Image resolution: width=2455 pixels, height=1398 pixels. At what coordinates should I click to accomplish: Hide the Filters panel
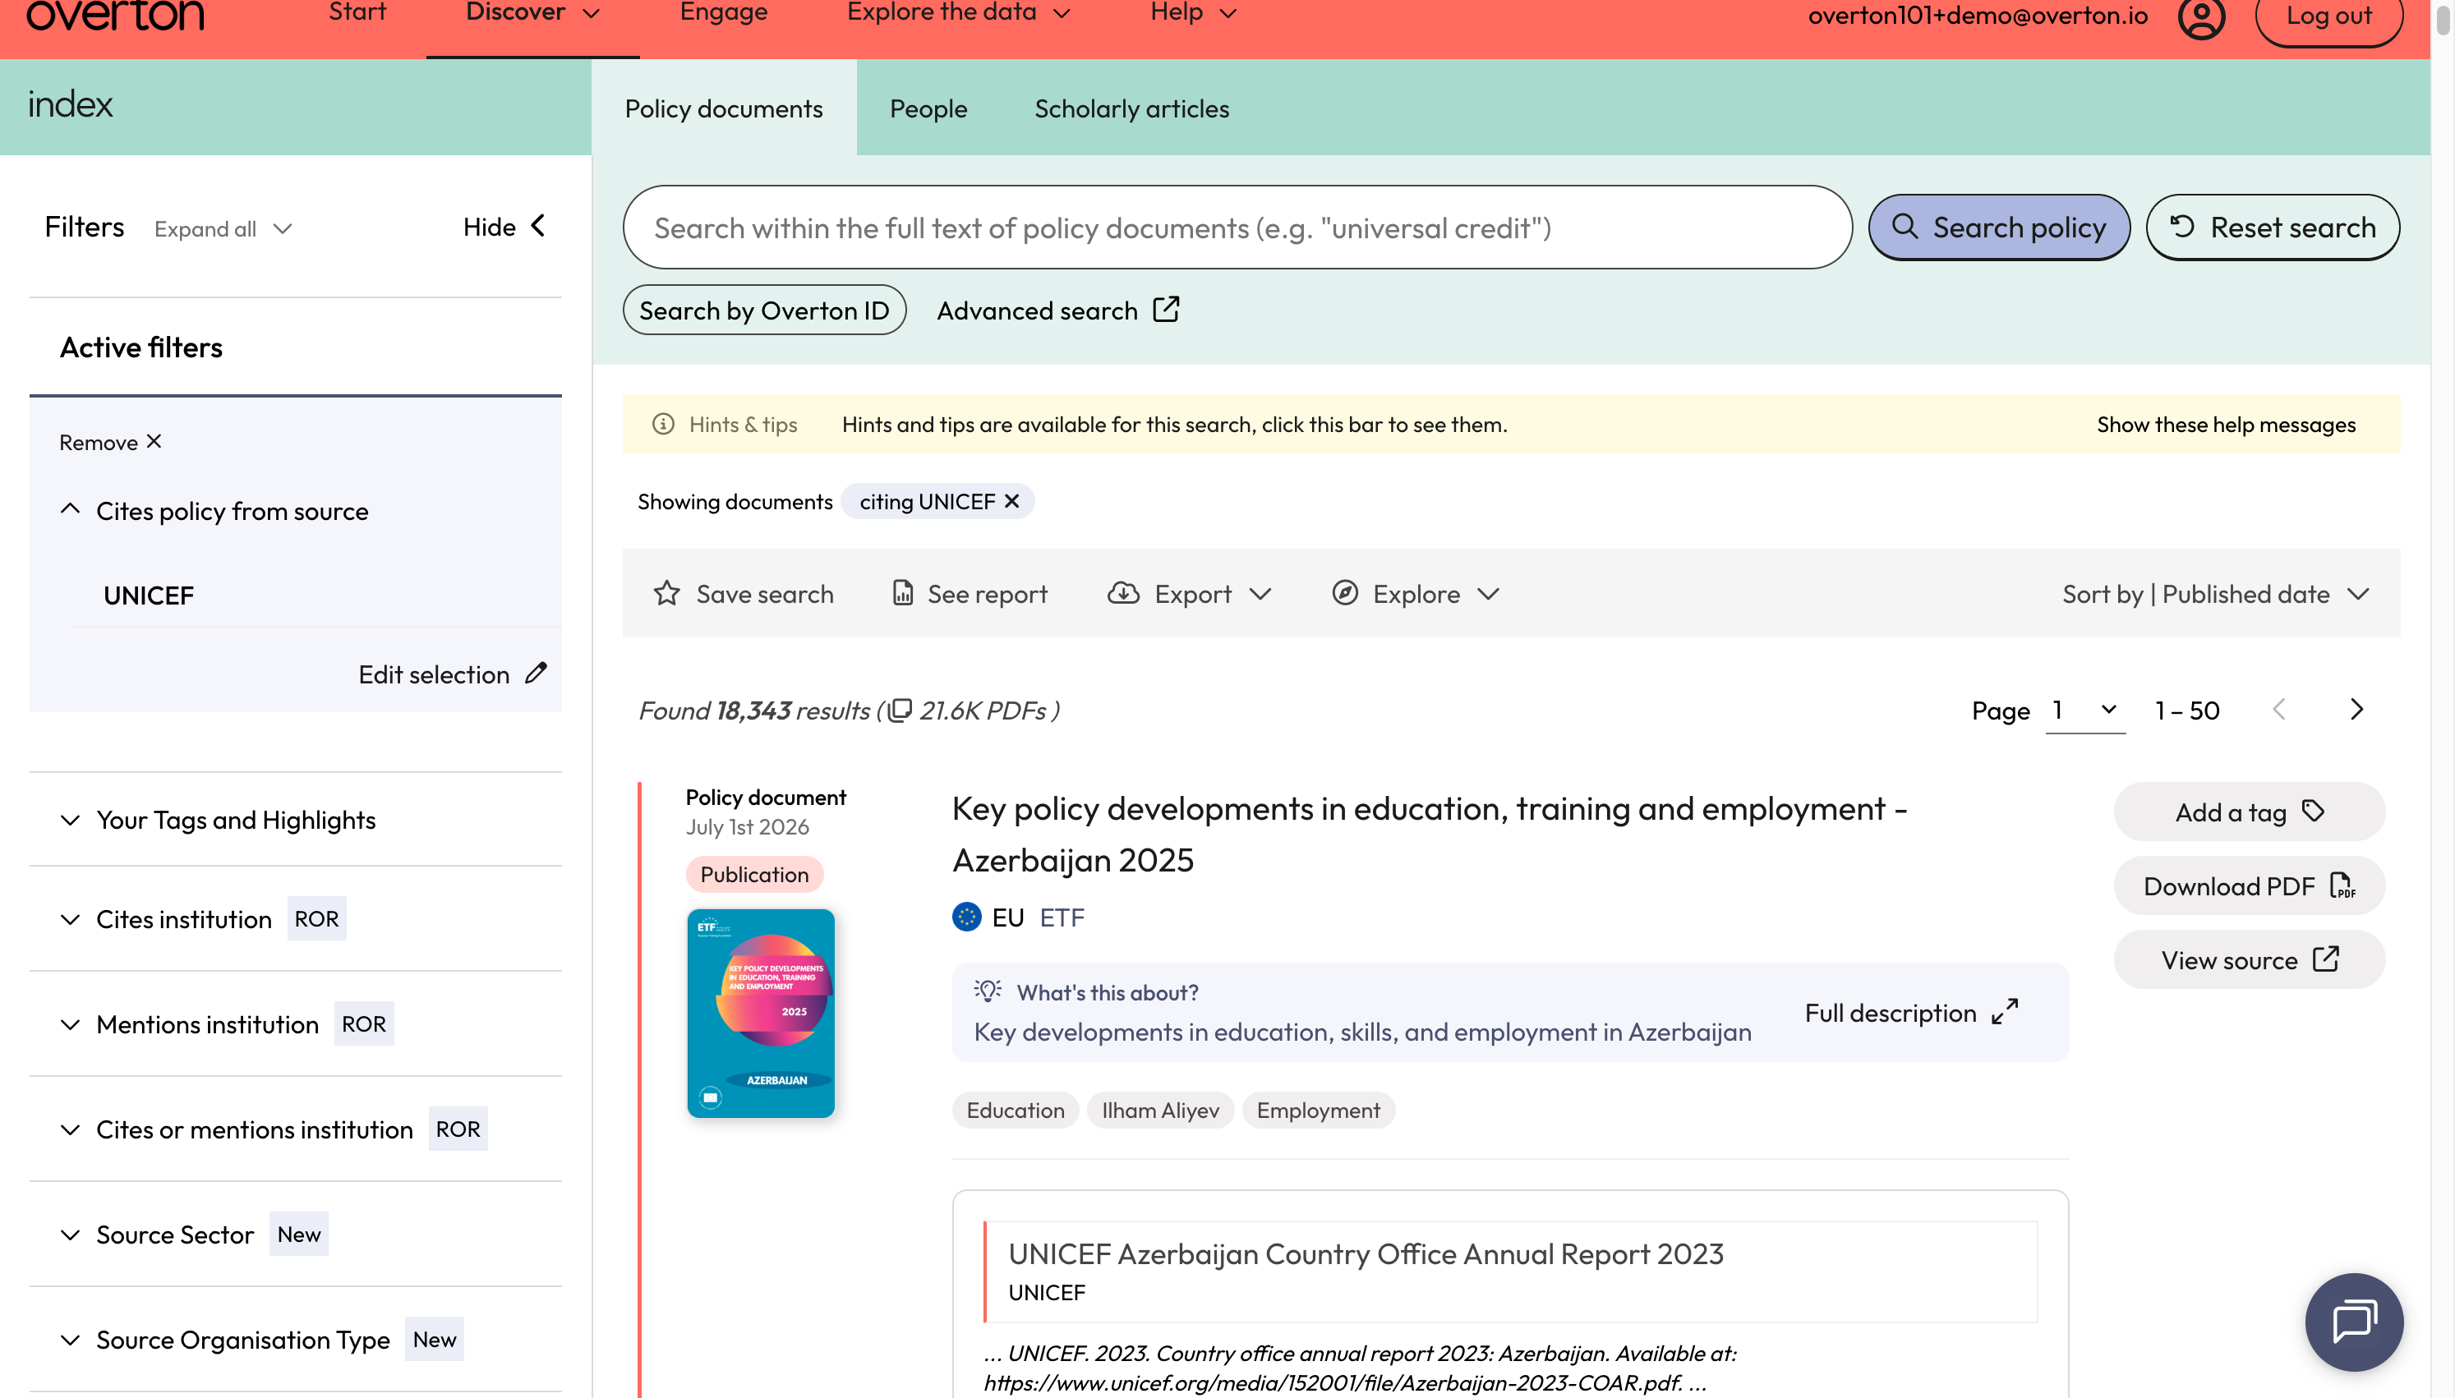[505, 227]
